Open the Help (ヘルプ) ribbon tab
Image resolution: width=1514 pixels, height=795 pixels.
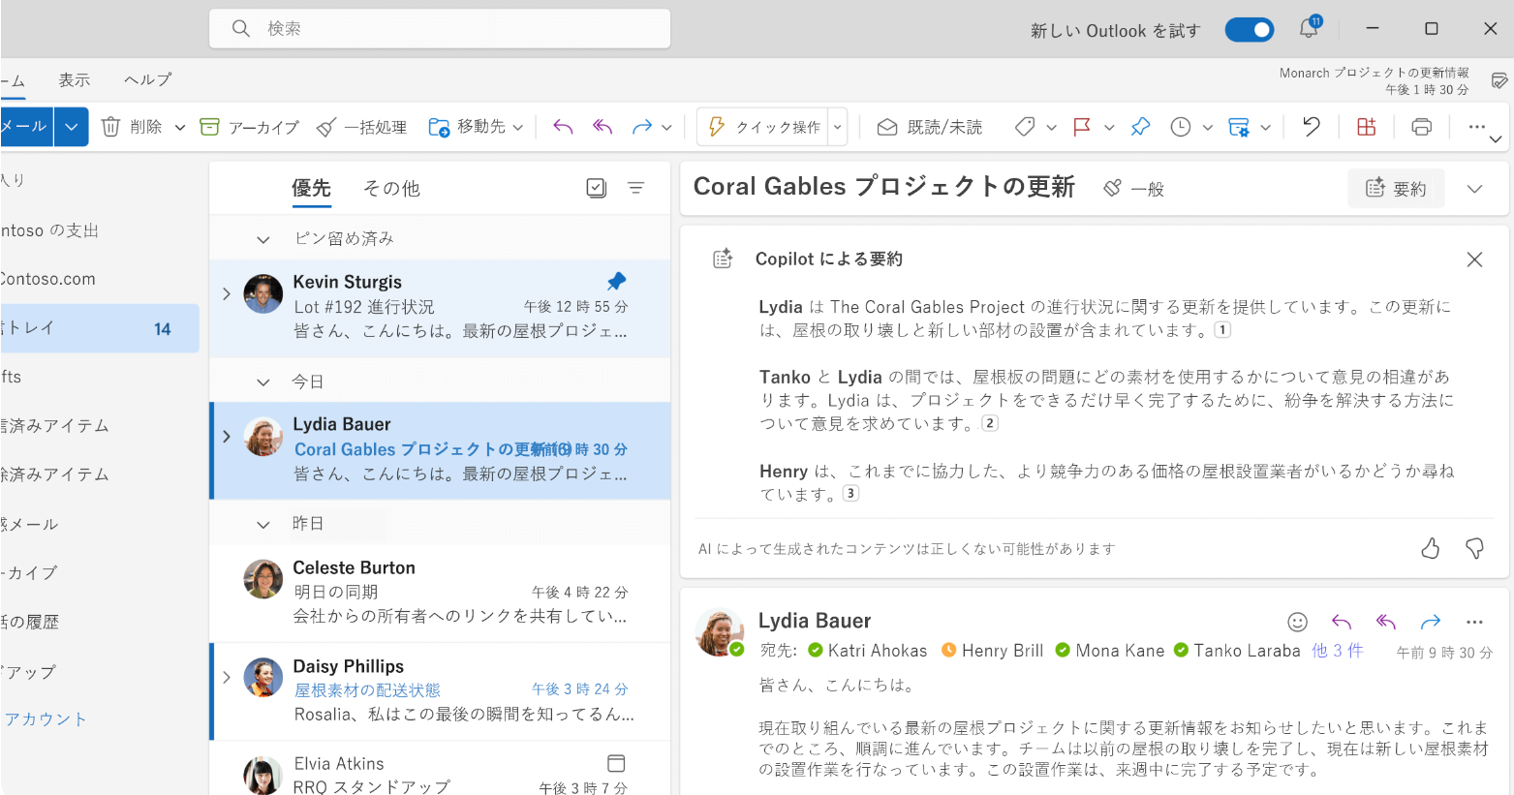pos(148,79)
